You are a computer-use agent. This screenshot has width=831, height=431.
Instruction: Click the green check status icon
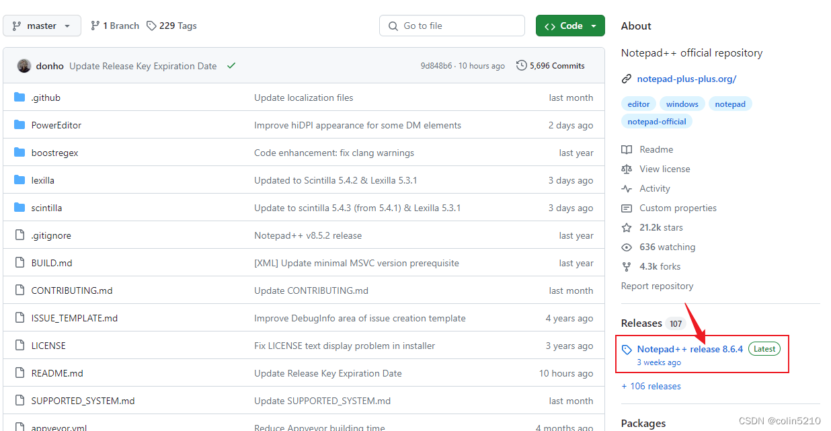tap(231, 66)
